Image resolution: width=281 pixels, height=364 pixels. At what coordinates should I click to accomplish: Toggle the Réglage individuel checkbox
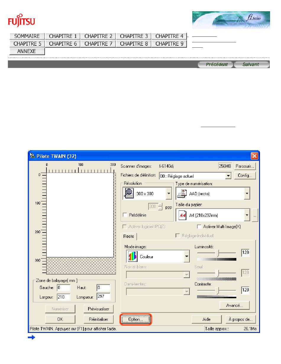[x=178, y=236]
